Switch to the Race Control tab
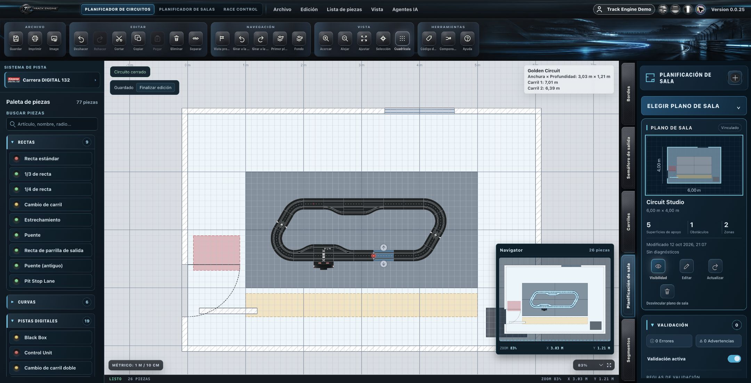 click(x=240, y=9)
